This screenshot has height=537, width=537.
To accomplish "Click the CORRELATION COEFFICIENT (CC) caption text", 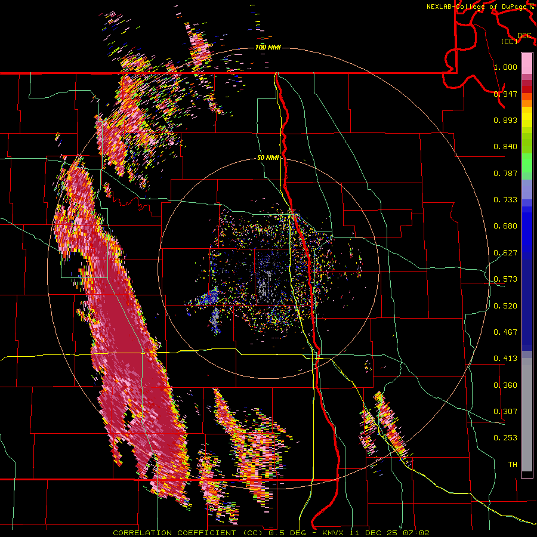I will point(188,533).
